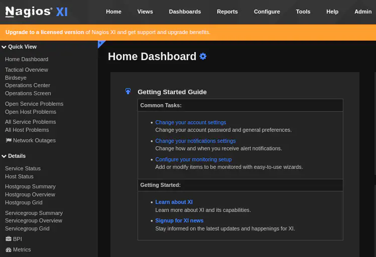Click the Nagios XI logo

click(x=36, y=12)
